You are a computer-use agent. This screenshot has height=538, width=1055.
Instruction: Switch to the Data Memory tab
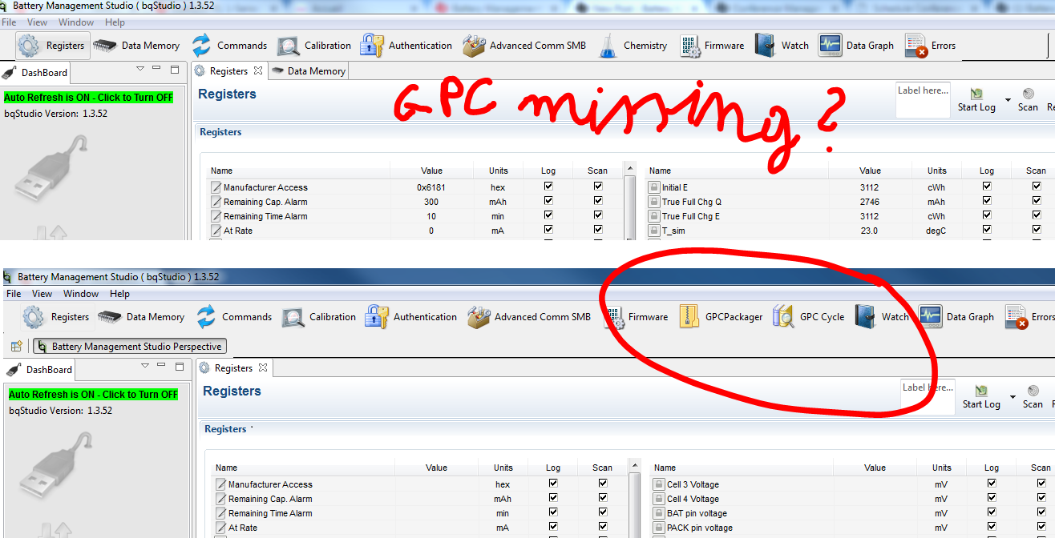coord(309,71)
